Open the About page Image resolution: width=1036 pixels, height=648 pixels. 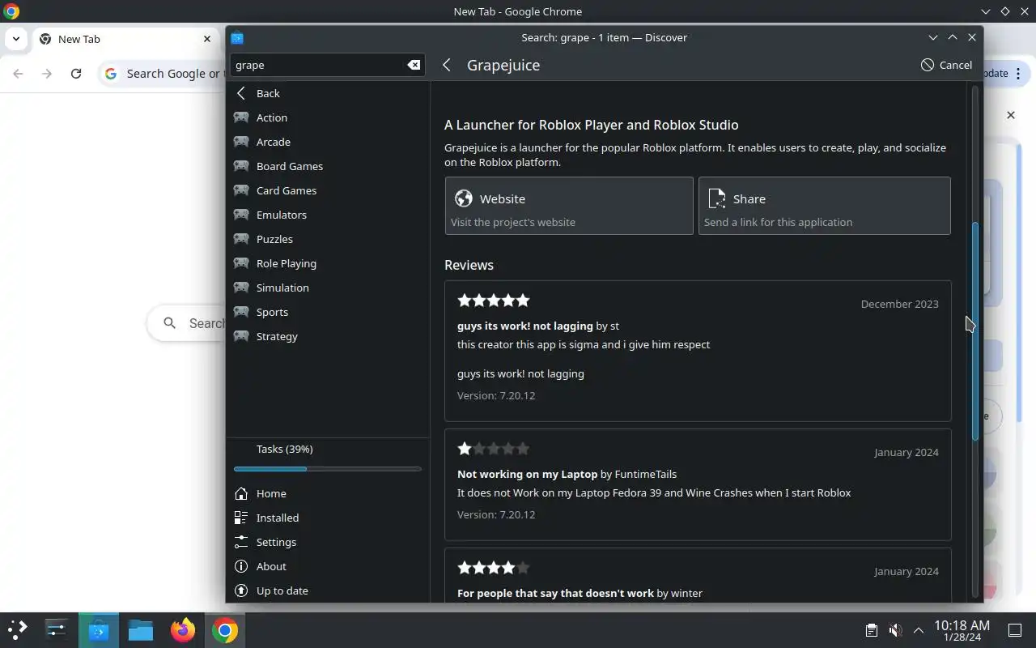coord(328,566)
